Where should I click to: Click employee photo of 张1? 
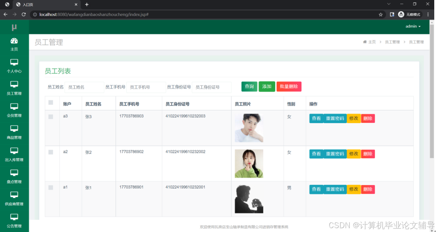(249, 199)
